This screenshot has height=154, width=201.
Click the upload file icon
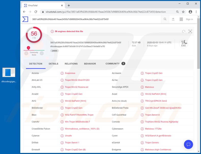[173, 19]
